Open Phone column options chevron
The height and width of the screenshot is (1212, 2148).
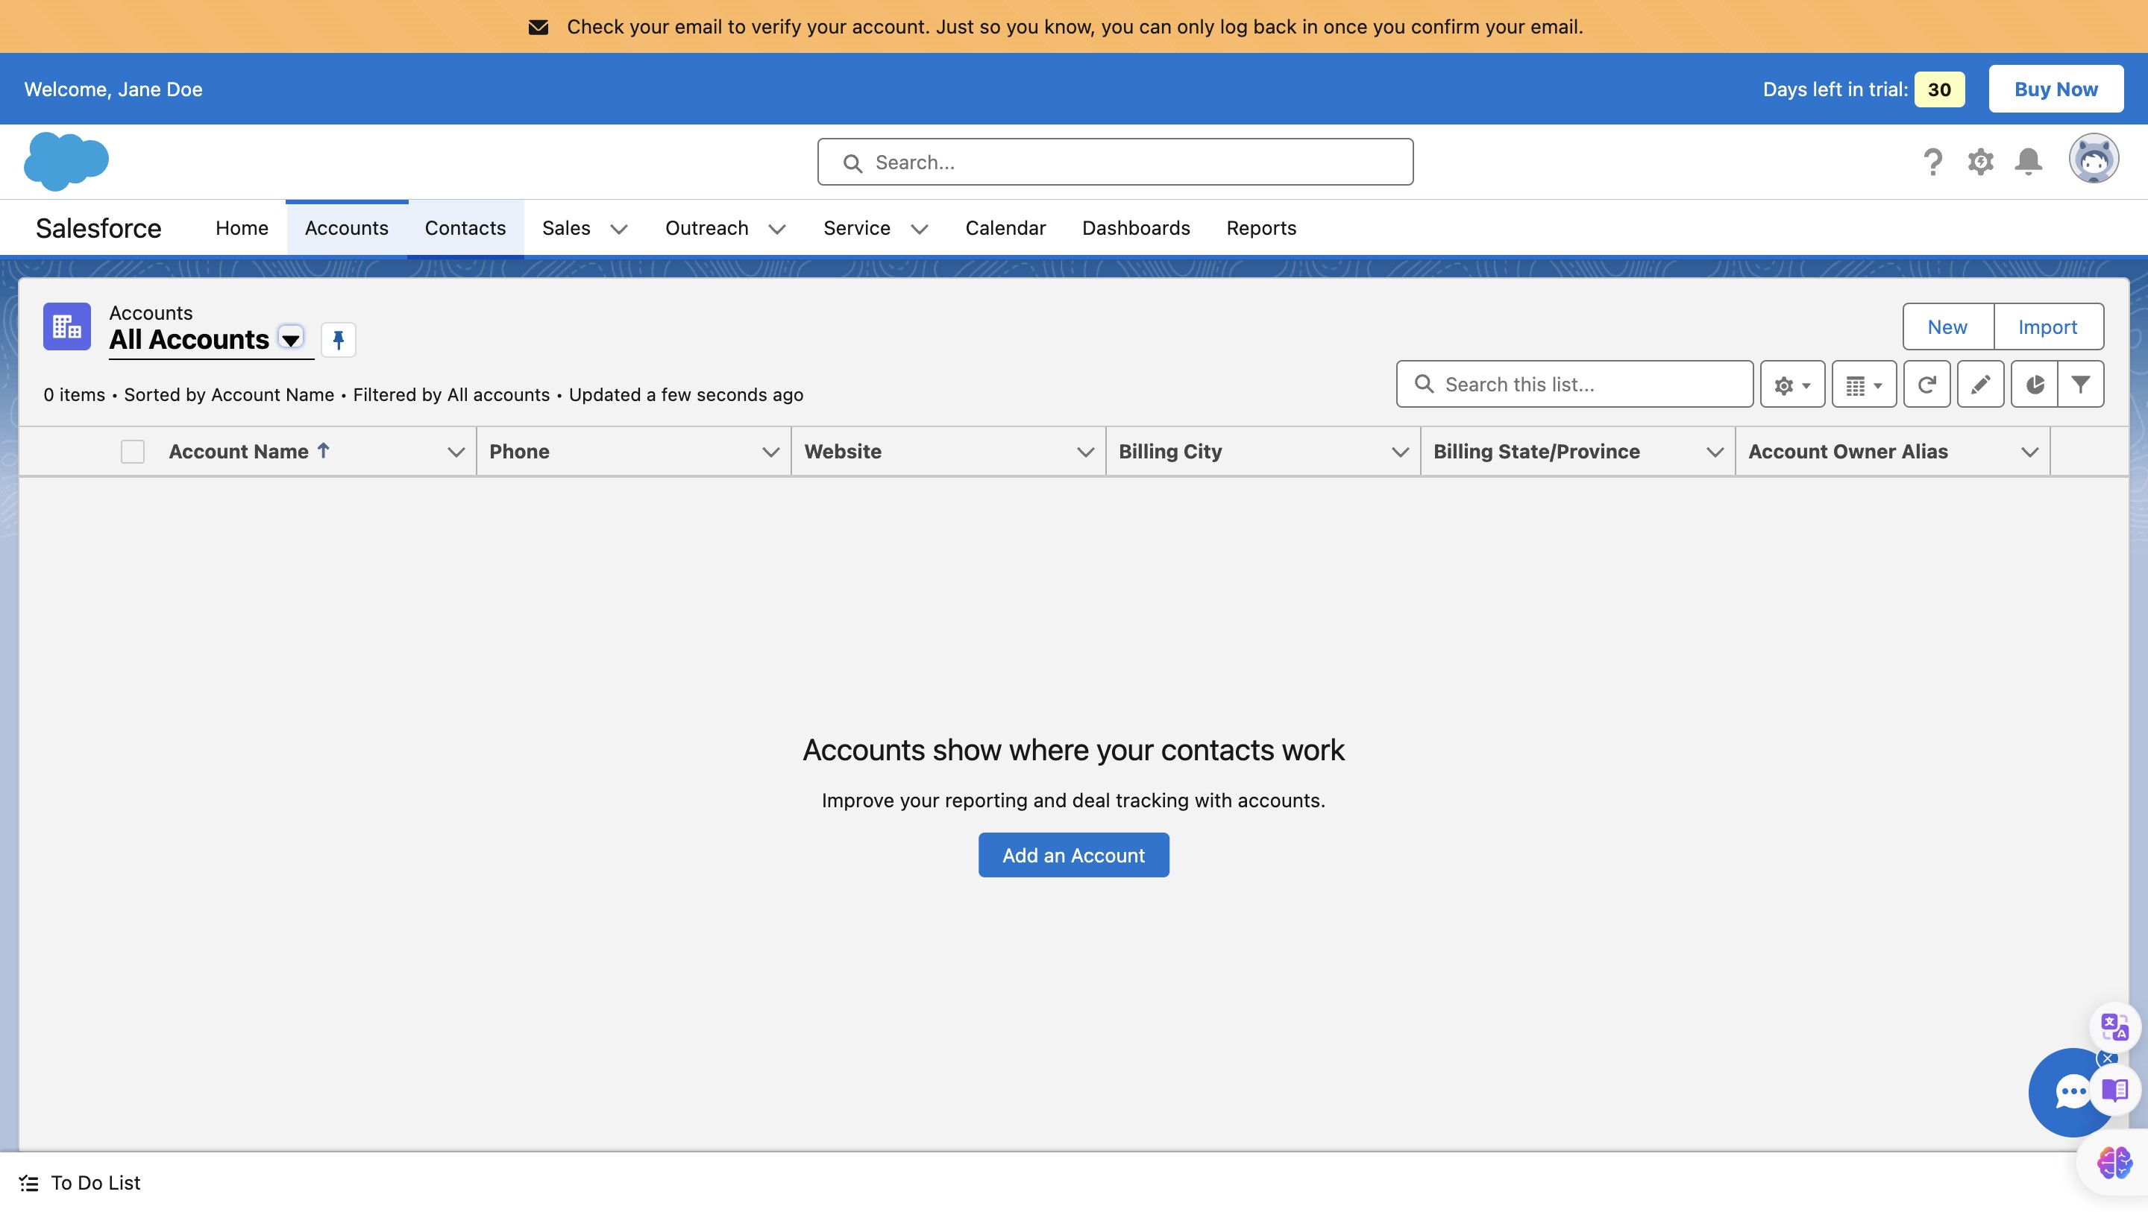[770, 452]
